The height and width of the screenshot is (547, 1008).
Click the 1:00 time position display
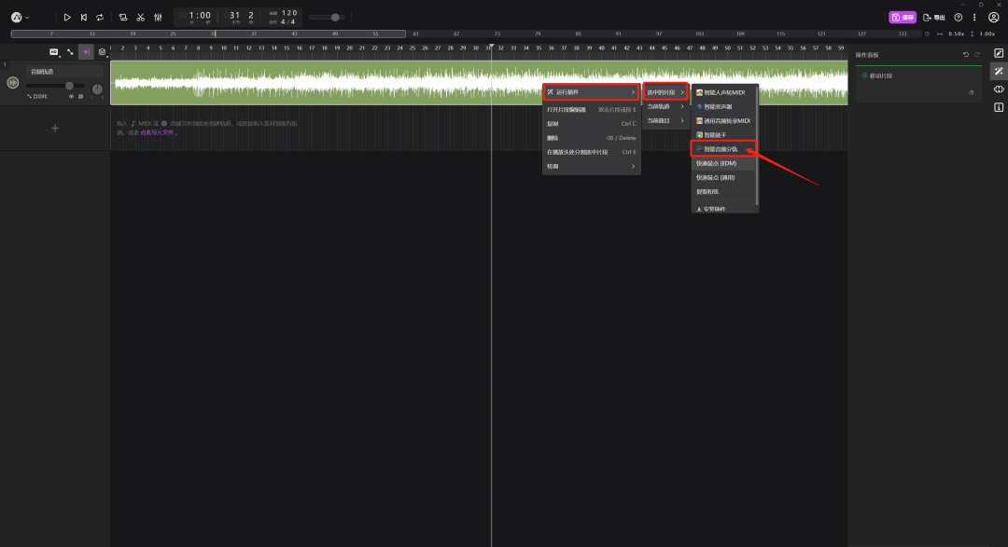click(195, 17)
